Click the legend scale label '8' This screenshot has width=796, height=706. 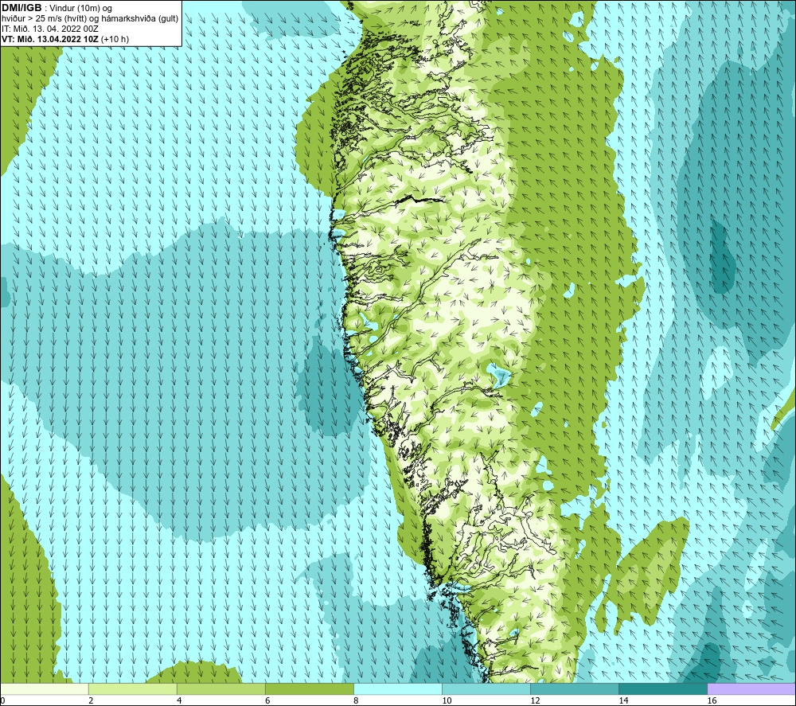(x=355, y=700)
